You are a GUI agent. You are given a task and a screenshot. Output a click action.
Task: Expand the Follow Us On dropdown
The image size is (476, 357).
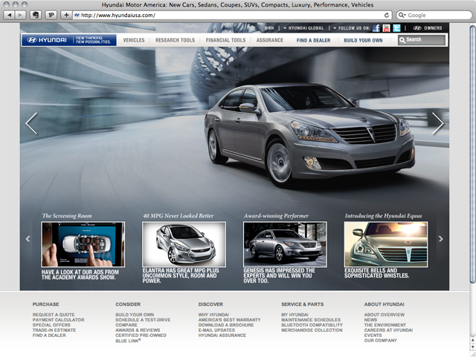352,28
